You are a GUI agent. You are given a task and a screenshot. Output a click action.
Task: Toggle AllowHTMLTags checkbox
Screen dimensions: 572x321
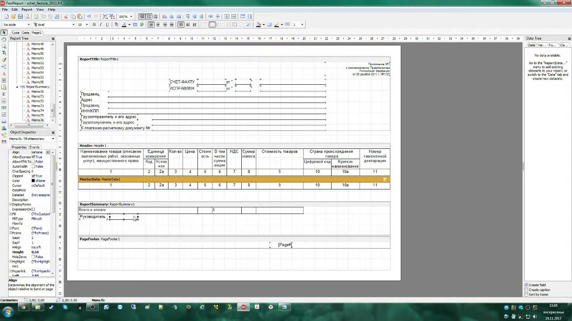[x=33, y=162]
